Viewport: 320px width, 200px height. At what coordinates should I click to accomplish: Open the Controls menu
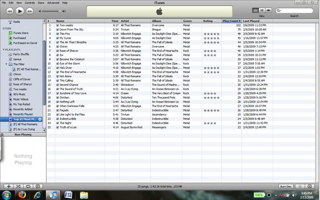[30, 3]
